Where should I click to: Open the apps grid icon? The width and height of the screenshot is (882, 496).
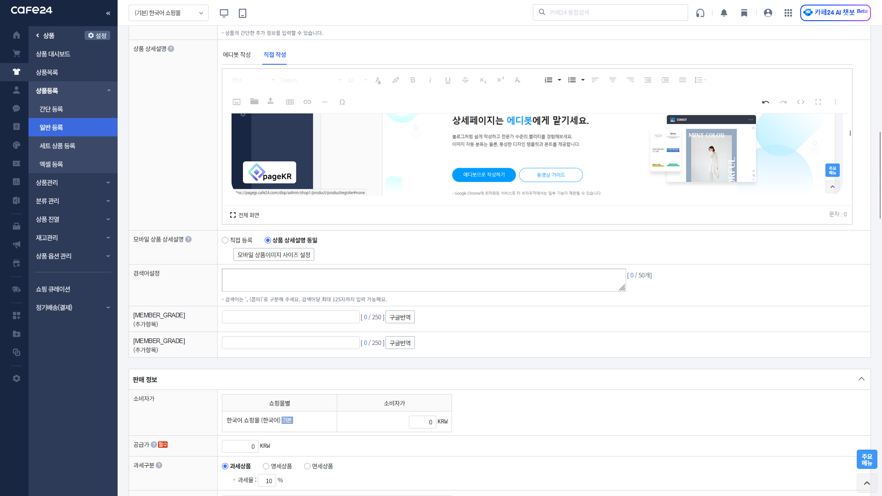pyautogui.click(x=788, y=13)
